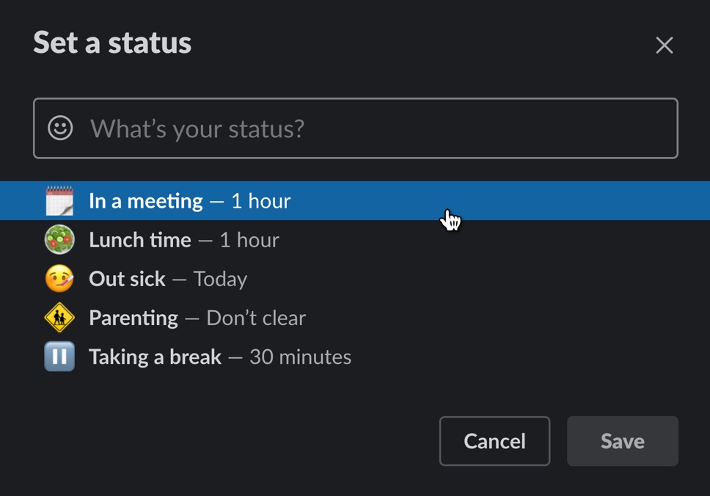This screenshot has width=710, height=496.
Task: Click the highlighted blue status row
Action: coord(355,200)
